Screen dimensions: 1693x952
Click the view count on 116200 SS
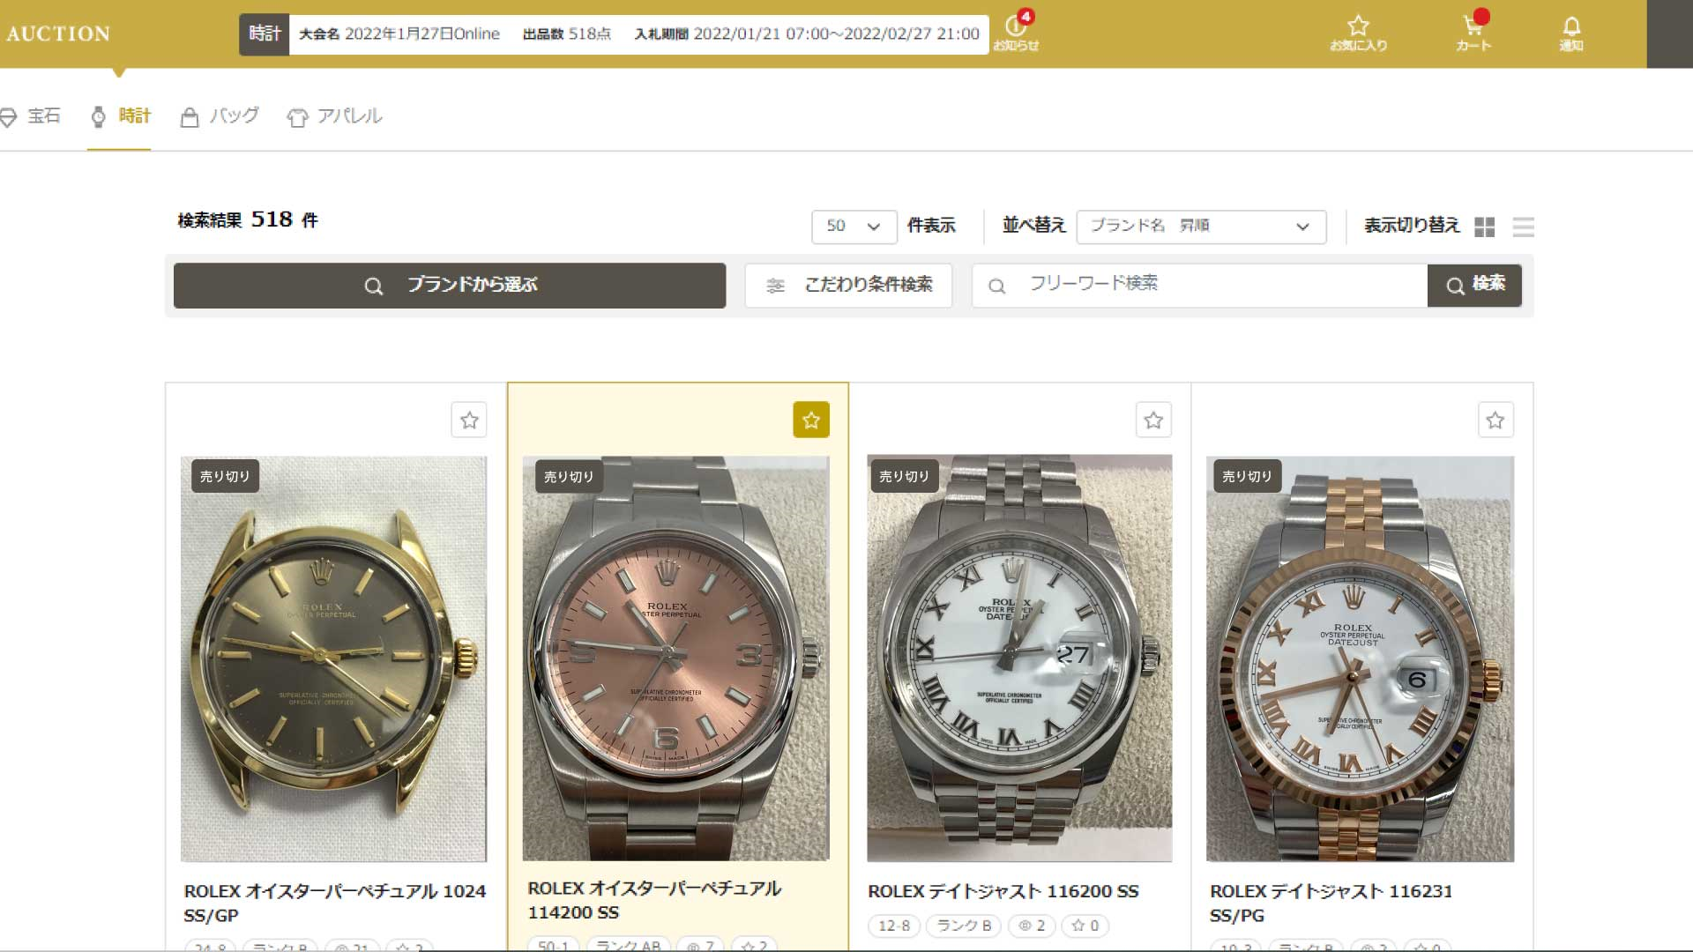click(1032, 926)
